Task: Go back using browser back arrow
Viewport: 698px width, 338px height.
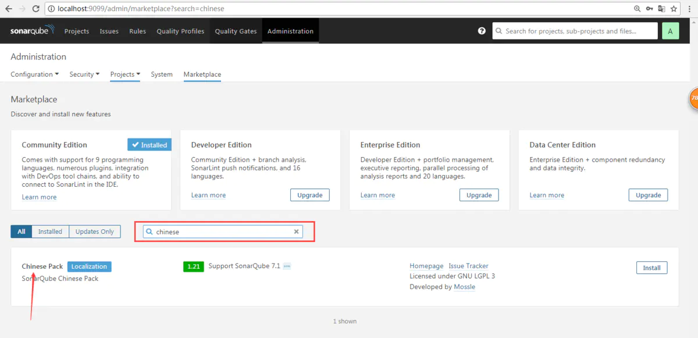Action: coord(8,9)
